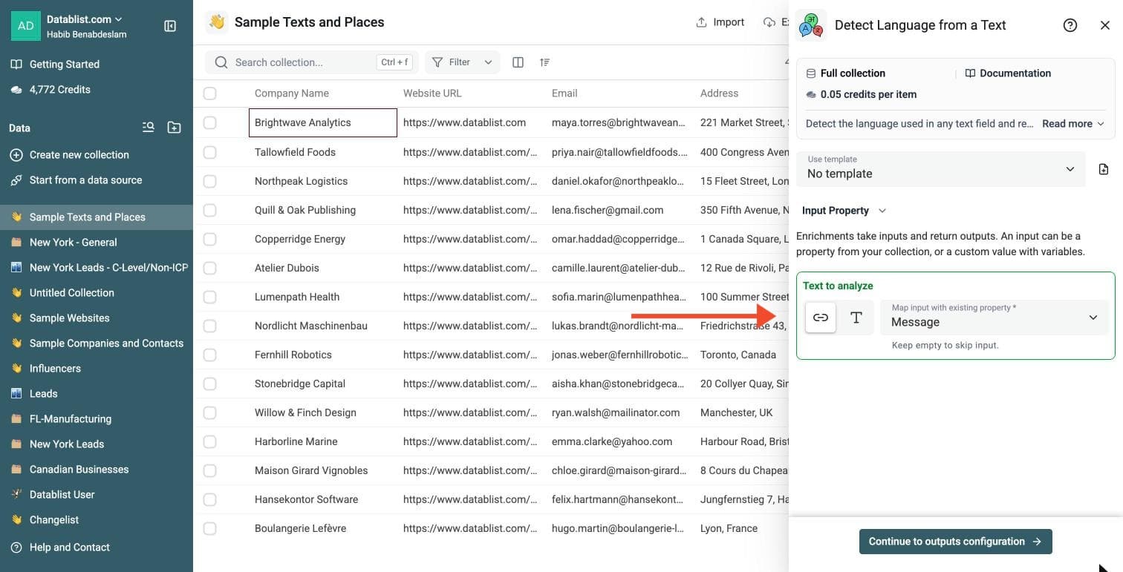Open the New York - General collection
The height and width of the screenshot is (572, 1123).
pyautogui.click(x=96, y=243)
